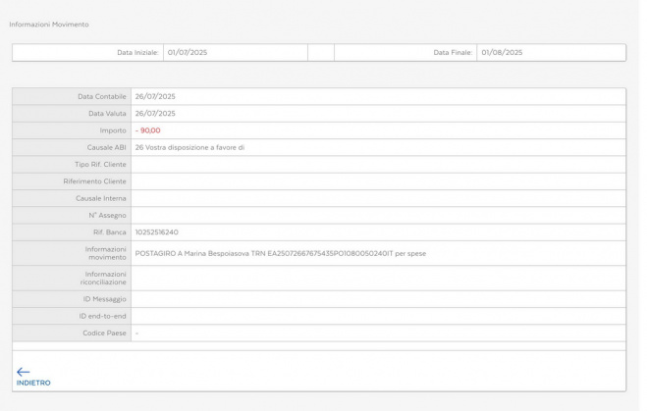Select the Data Finale date 01/08/2025

click(502, 52)
